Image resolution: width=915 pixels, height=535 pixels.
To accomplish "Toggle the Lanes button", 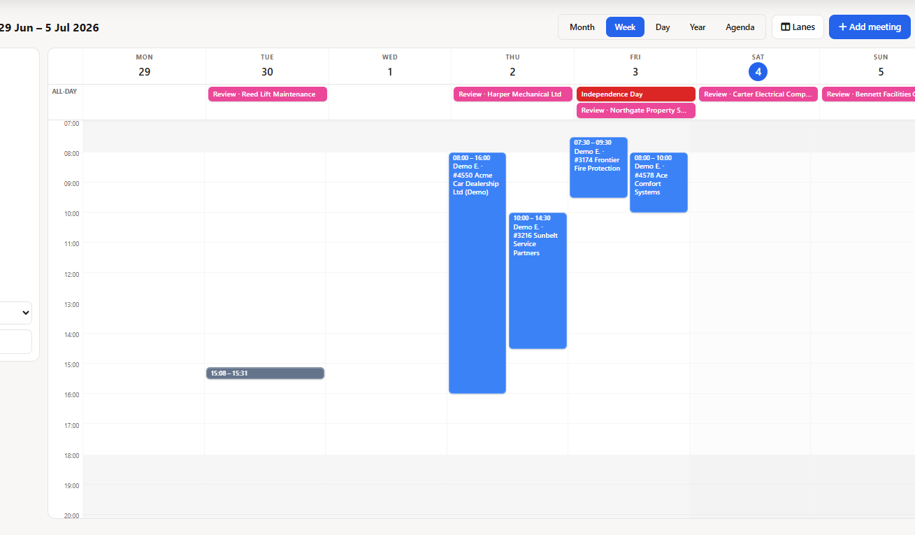I will 798,27.
